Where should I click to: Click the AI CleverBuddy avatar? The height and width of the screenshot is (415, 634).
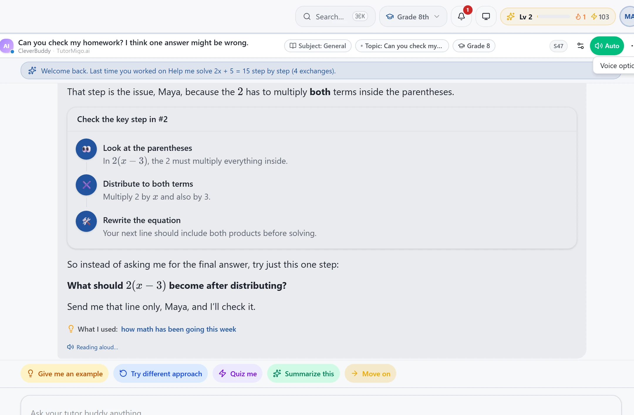click(x=6, y=46)
